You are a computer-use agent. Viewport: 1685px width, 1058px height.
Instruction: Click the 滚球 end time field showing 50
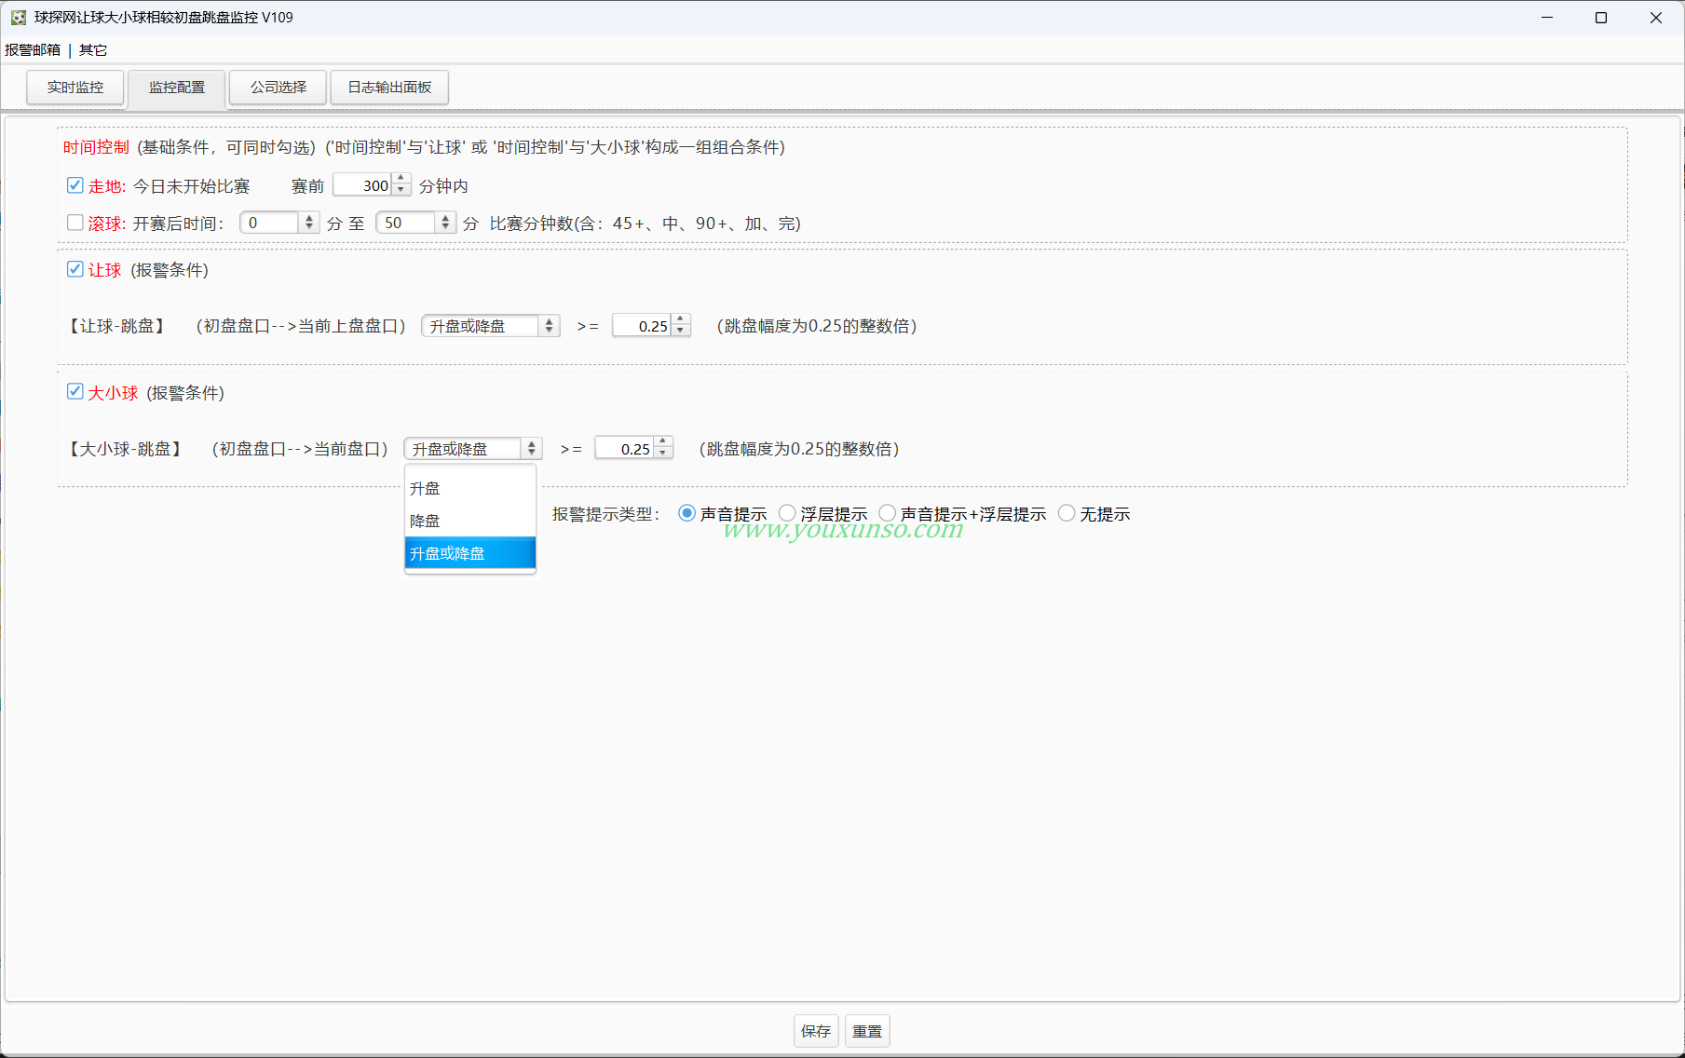pos(406,223)
